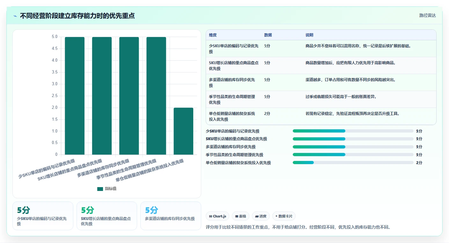The width and height of the screenshot is (449, 243).
Task: Click the y-axis label 2.5
Action: point(55,96)
